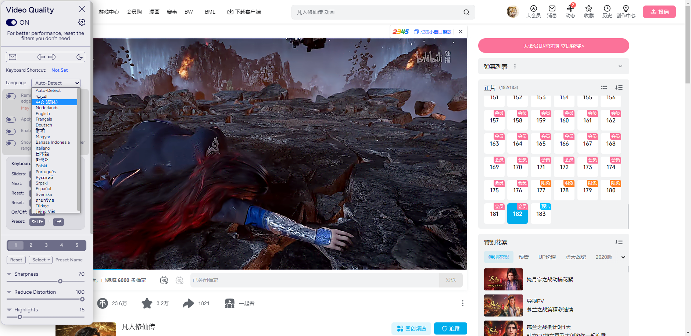The width and height of the screenshot is (691, 336).
Task: Click the 追番 follow button
Action: (451, 329)
